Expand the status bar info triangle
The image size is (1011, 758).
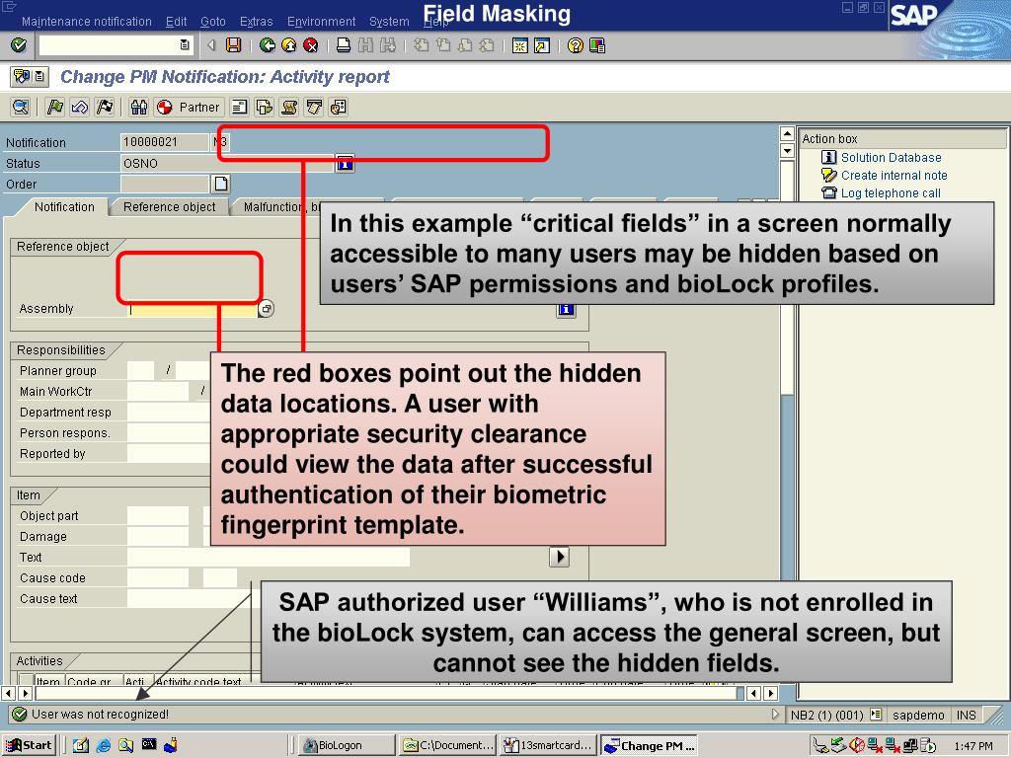pos(775,715)
